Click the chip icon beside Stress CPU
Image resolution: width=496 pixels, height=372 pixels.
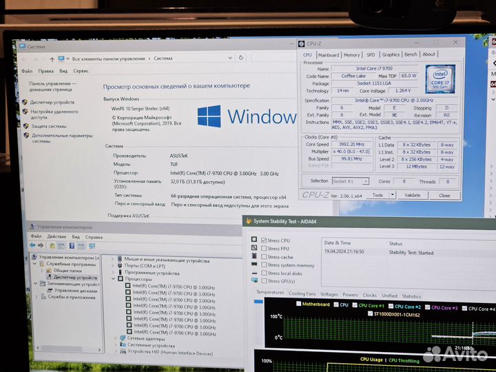(x=254, y=239)
